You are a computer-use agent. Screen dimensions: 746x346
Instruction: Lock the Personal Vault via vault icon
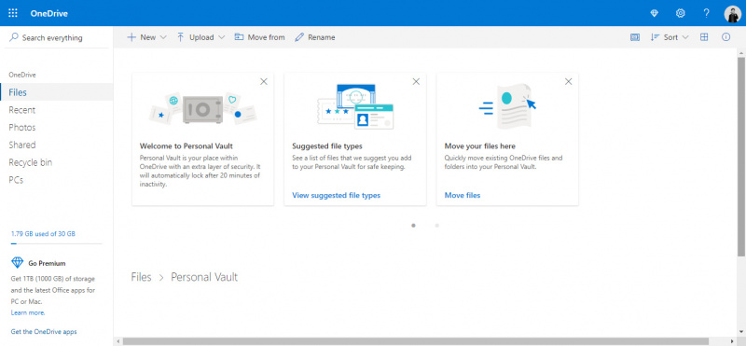coord(635,37)
